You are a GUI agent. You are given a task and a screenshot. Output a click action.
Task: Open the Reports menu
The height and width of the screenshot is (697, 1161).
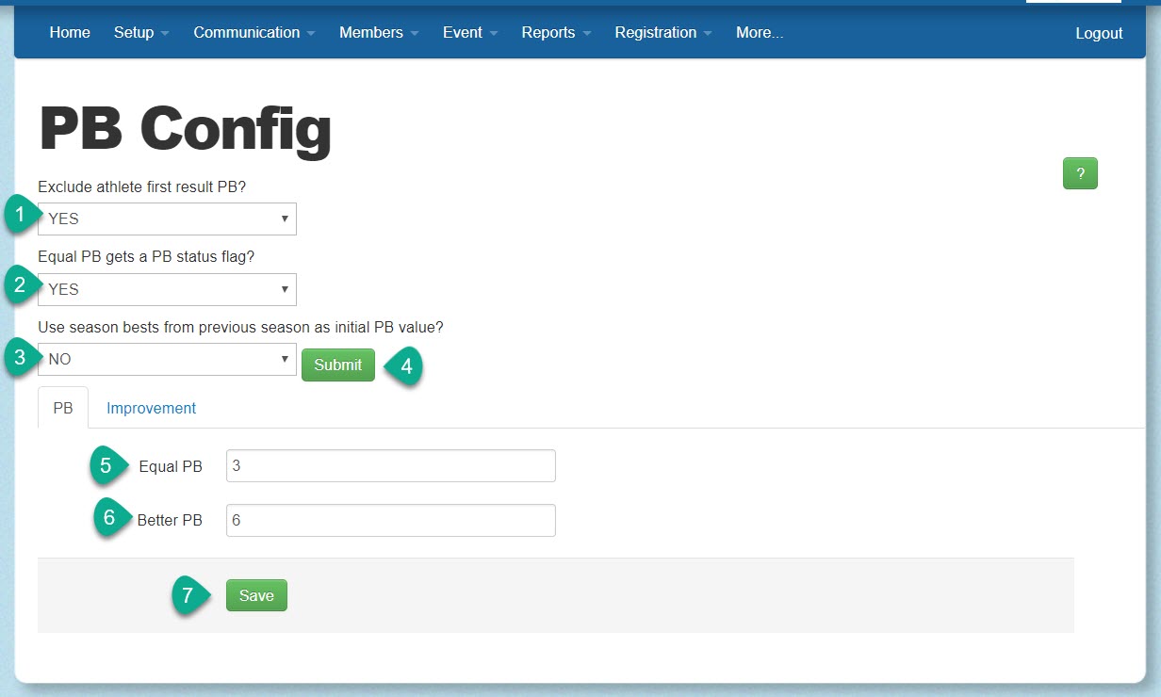coord(556,33)
